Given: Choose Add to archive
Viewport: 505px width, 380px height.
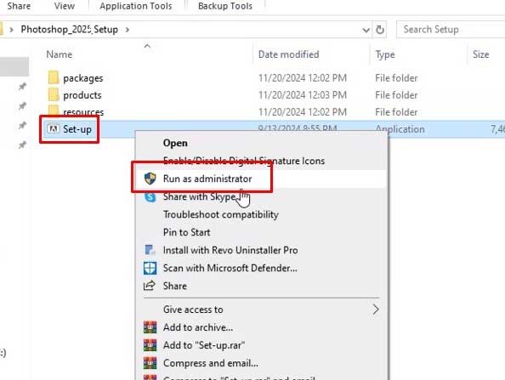Looking at the screenshot, I should coord(198,327).
